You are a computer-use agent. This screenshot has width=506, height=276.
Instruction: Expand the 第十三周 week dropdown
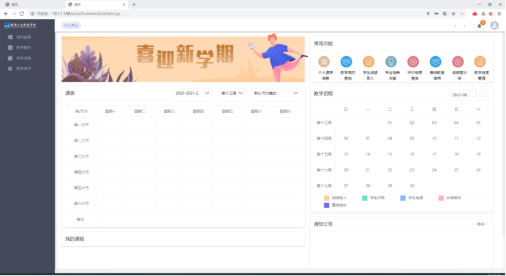[x=232, y=93]
